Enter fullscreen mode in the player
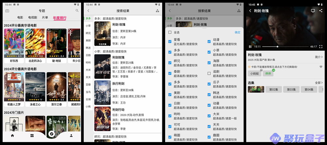 (x=321, y=47)
